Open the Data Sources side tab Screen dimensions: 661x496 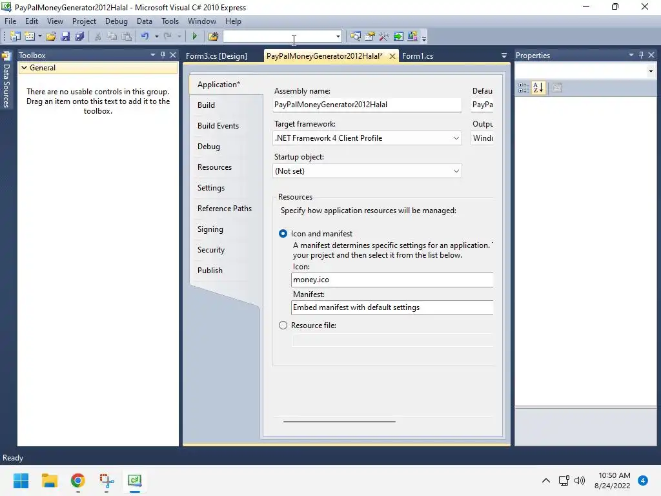(x=6, y=80)
